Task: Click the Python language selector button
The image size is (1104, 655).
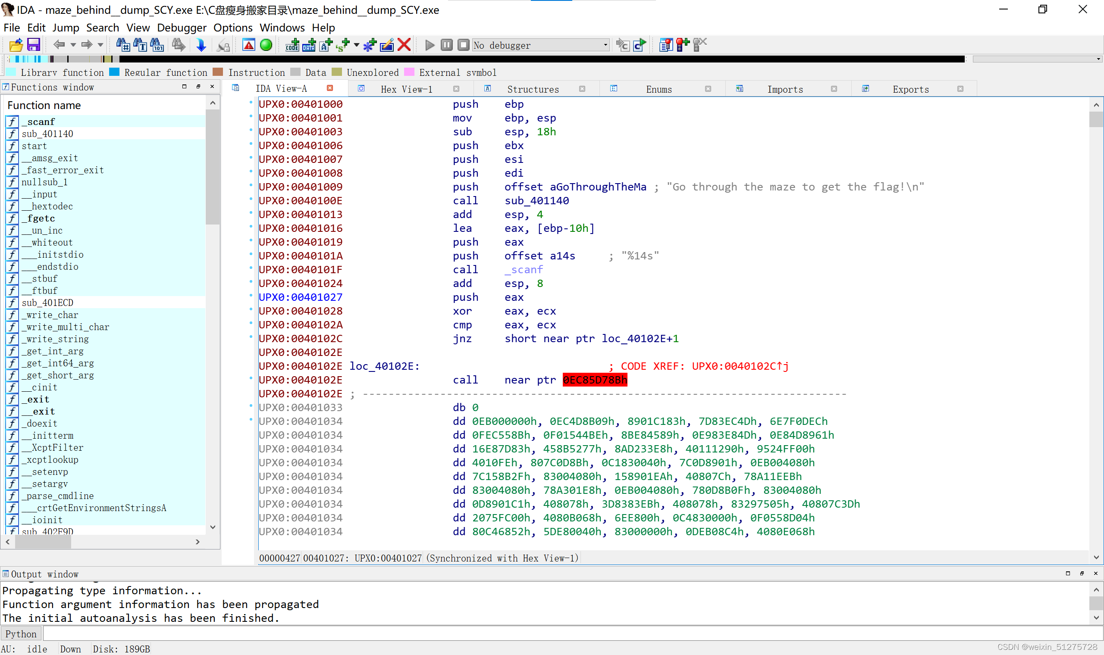Action: point(21,634)
